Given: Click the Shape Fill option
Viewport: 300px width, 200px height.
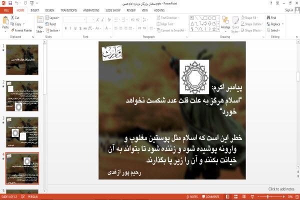Looking at the screenshot, I should 249,17.
